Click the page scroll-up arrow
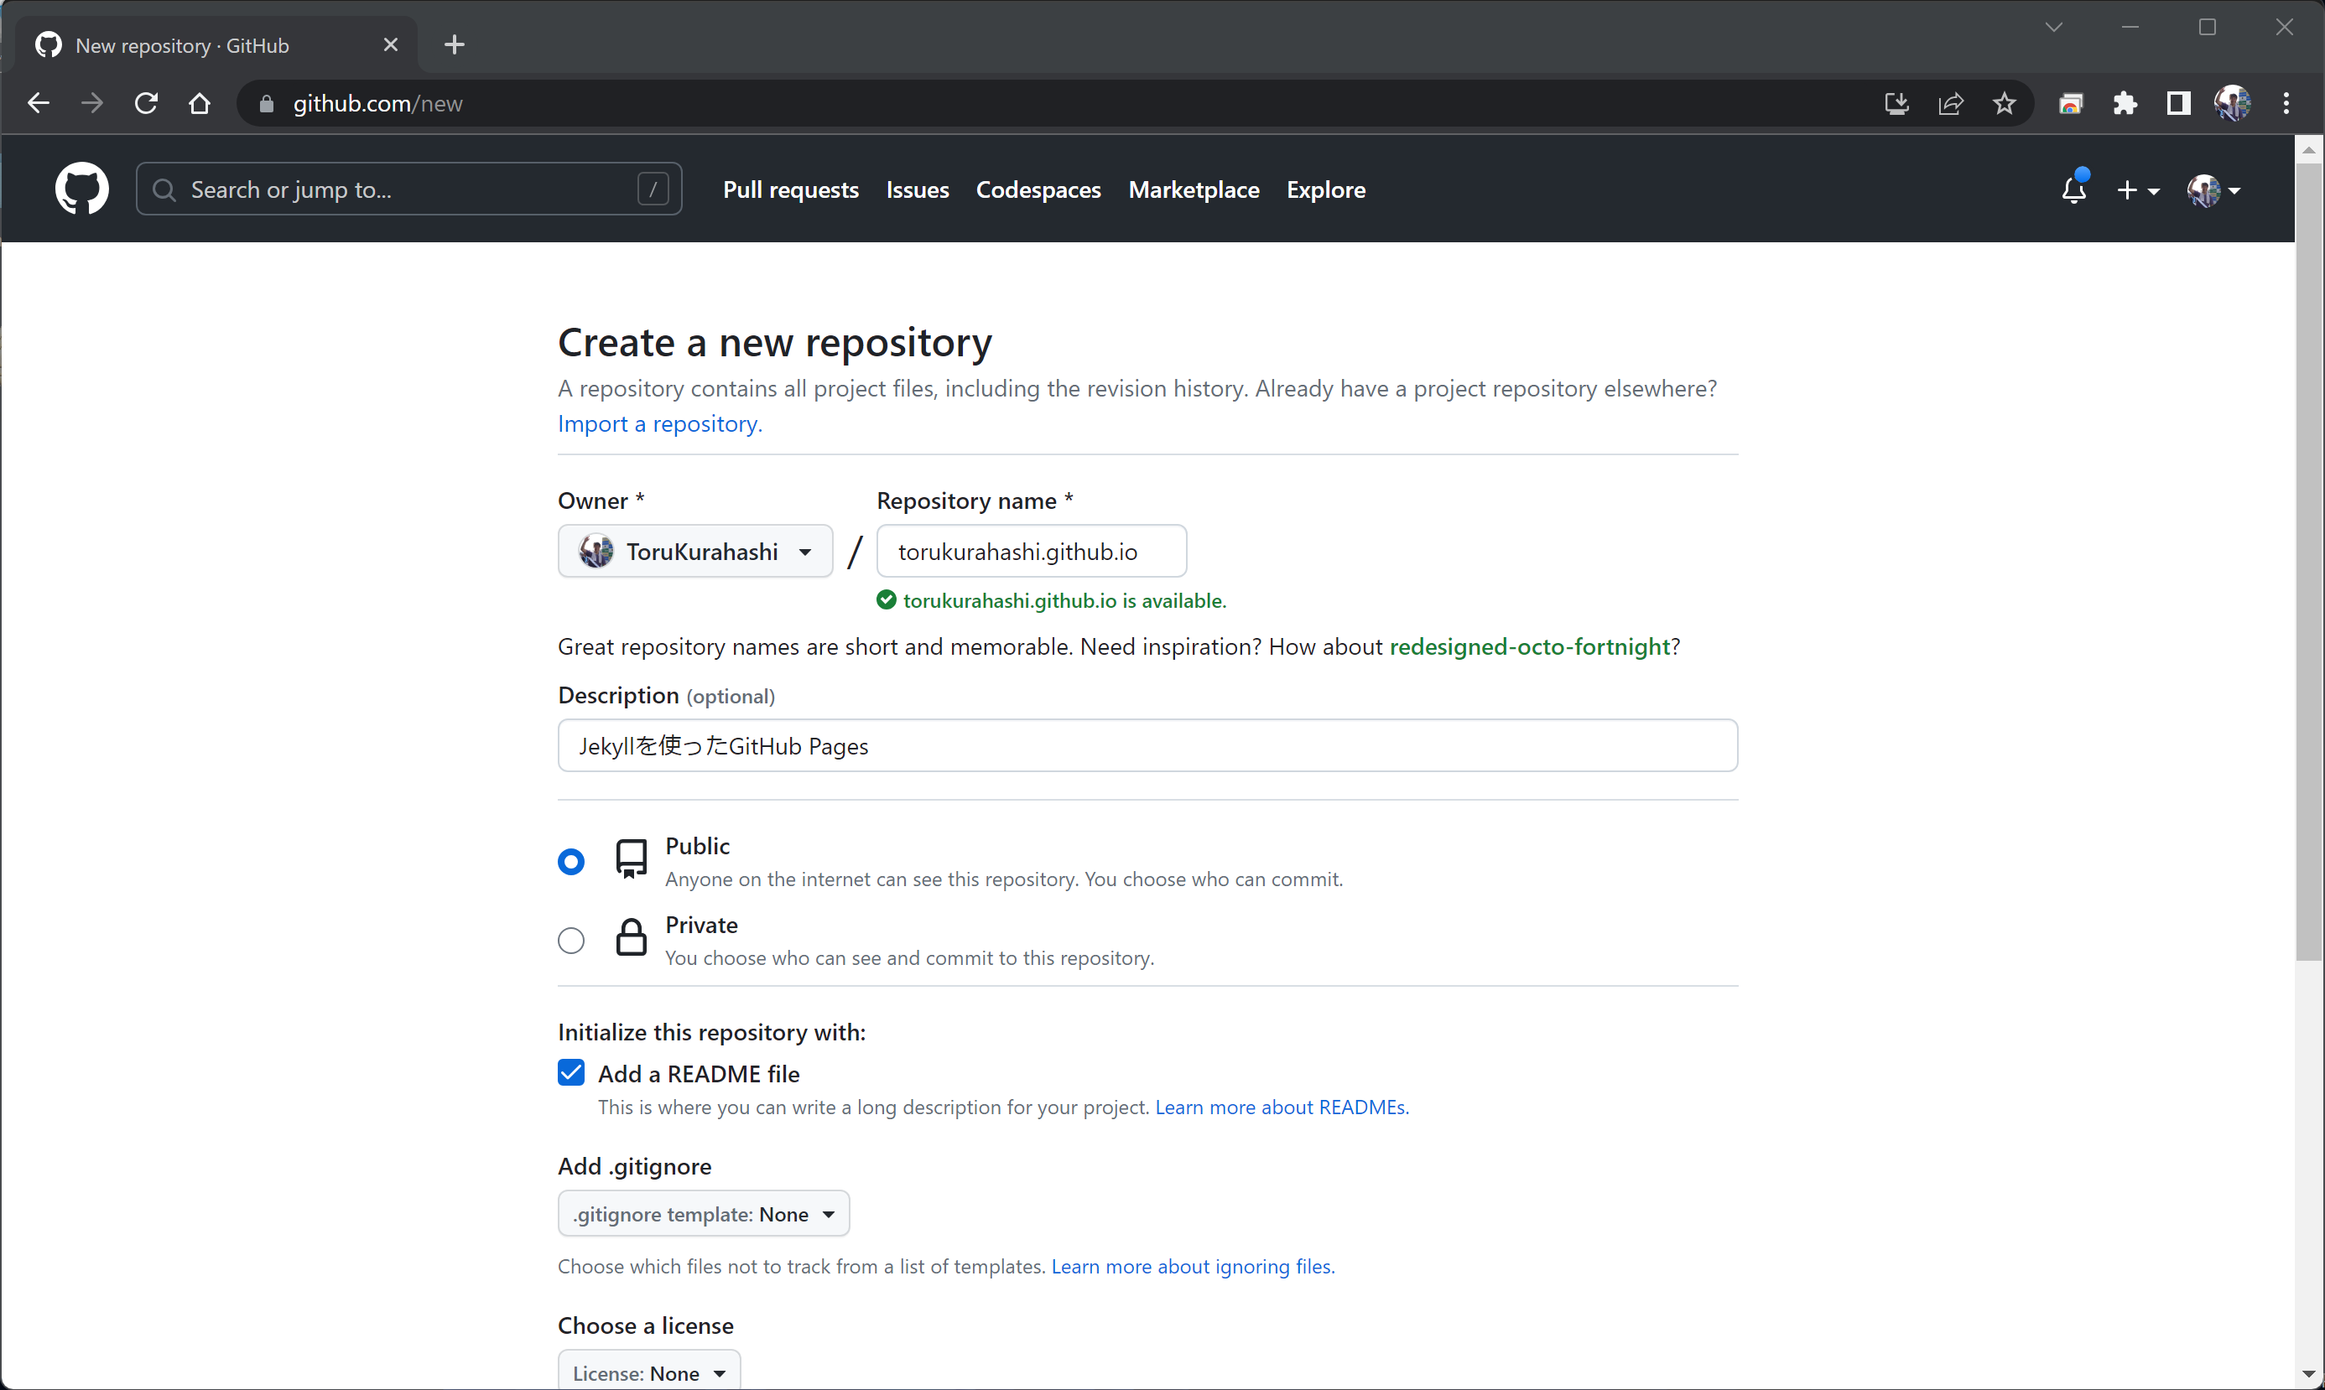The height and width of the screenshot is (1390, 2325). click(x=2309, y=150)
